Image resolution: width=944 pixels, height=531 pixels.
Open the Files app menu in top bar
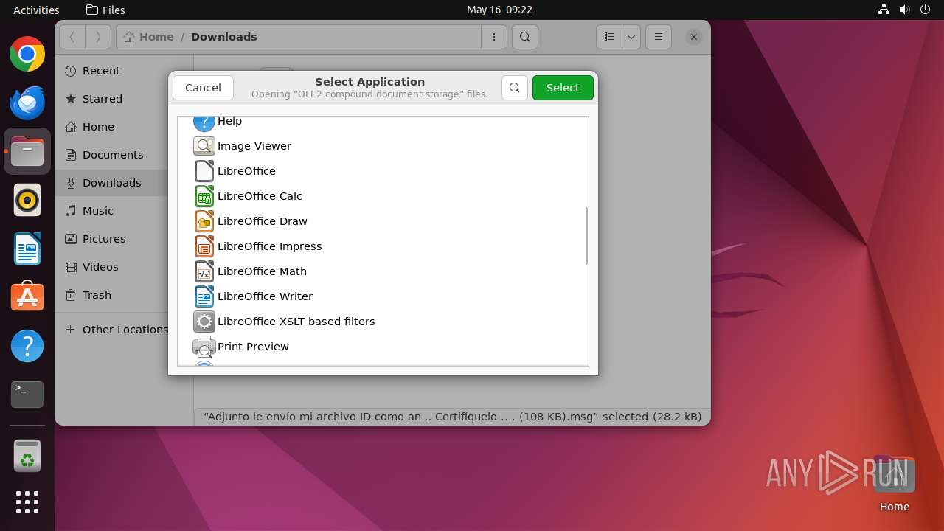pos(105,10)
